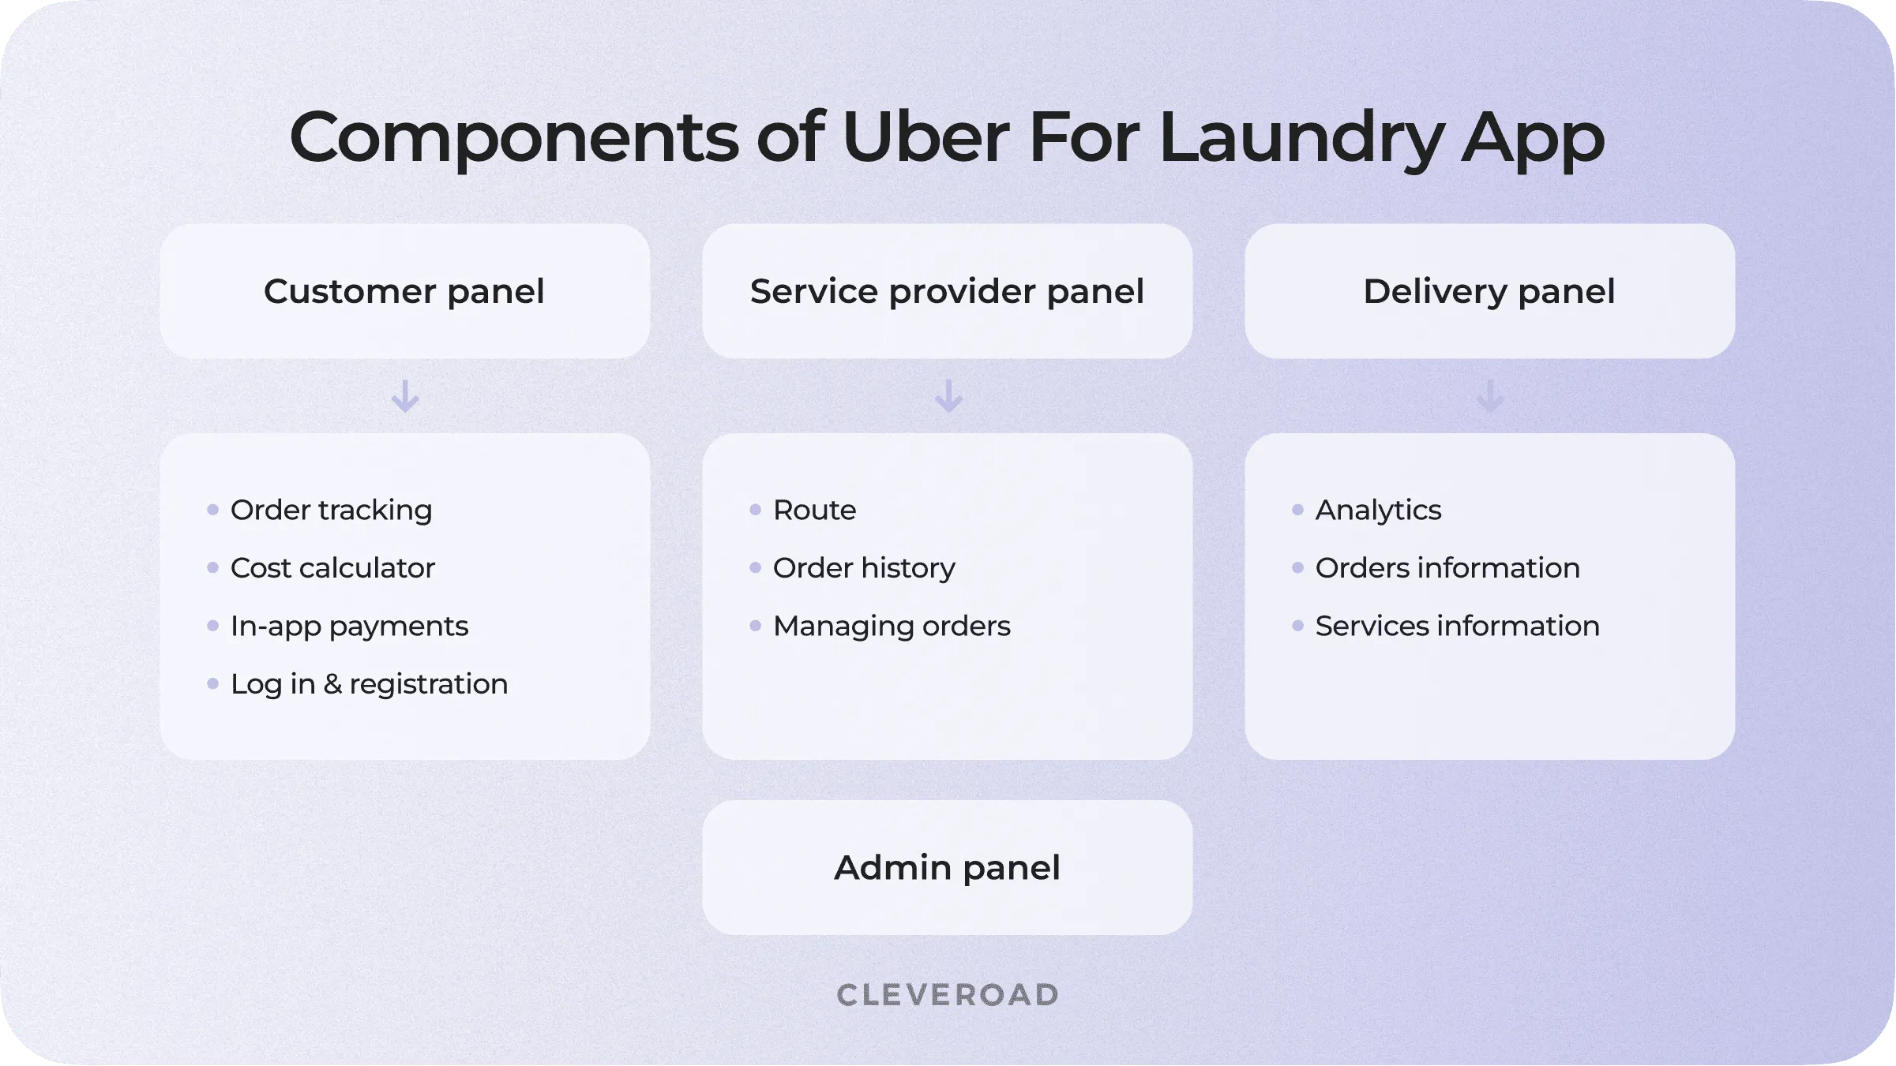The height and width of the screenshot is (1066, 1896).
Task: Select Managing orders in Service provider panel
Action: (x=891, y=625)
